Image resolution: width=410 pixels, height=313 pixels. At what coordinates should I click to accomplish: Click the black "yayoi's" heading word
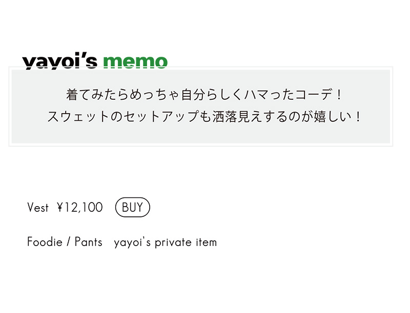pos(59,62)
